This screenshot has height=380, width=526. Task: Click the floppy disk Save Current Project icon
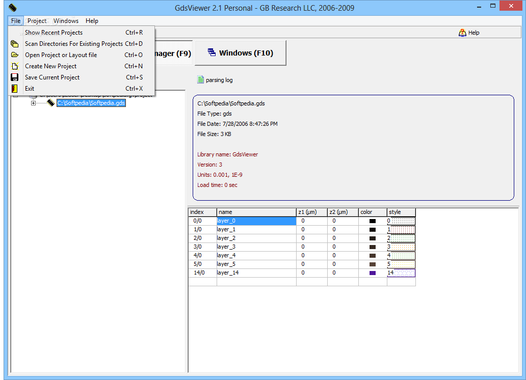tap(14, 77)
